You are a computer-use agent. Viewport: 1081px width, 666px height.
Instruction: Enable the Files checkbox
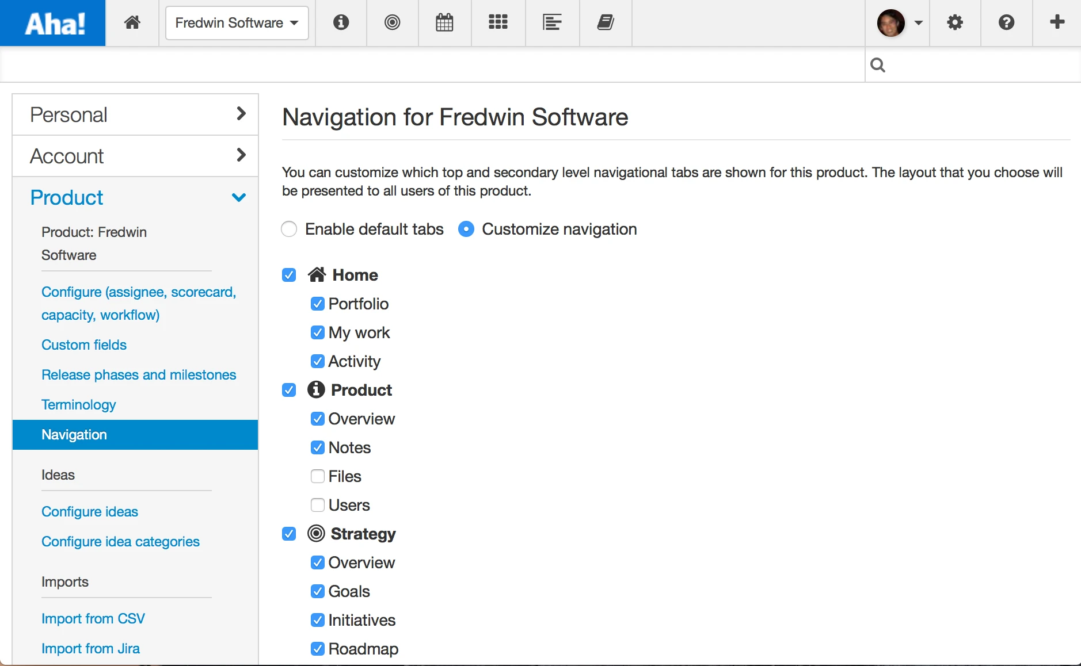(318, 476)
